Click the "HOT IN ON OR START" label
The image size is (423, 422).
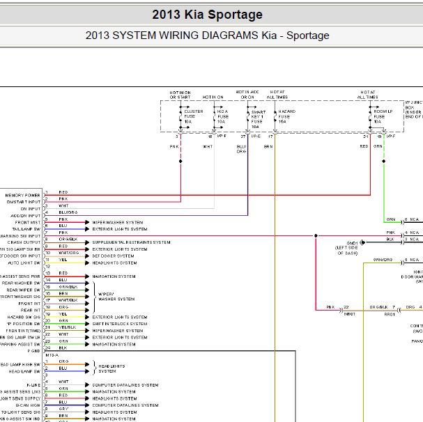click(180, 95)
